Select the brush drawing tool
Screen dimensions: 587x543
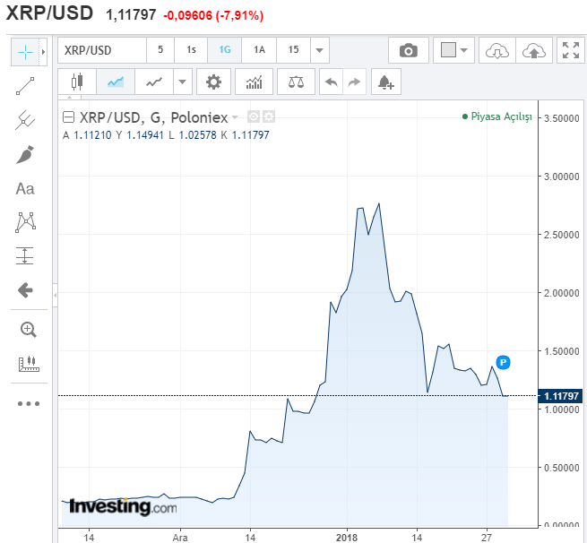(25, 154)
